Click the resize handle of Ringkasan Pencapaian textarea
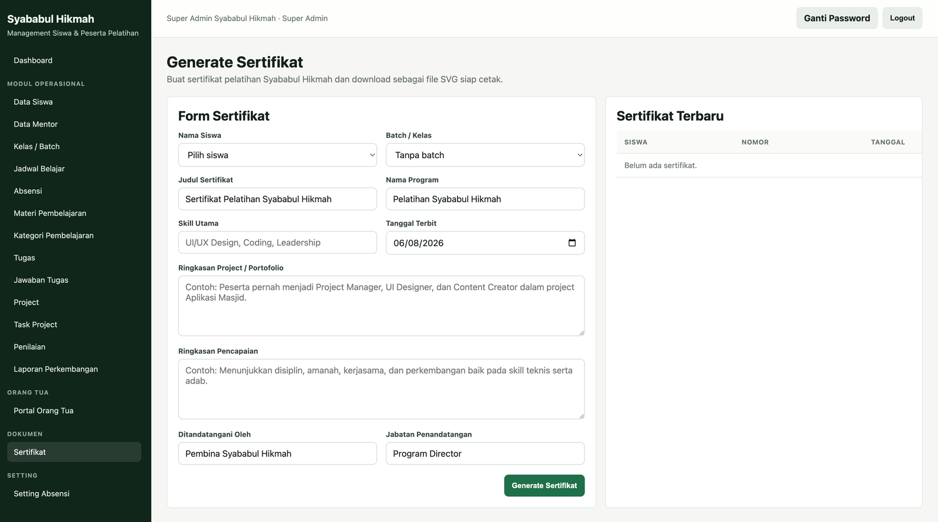This screenshot has height=522, width=938. (x=581, y=415)
